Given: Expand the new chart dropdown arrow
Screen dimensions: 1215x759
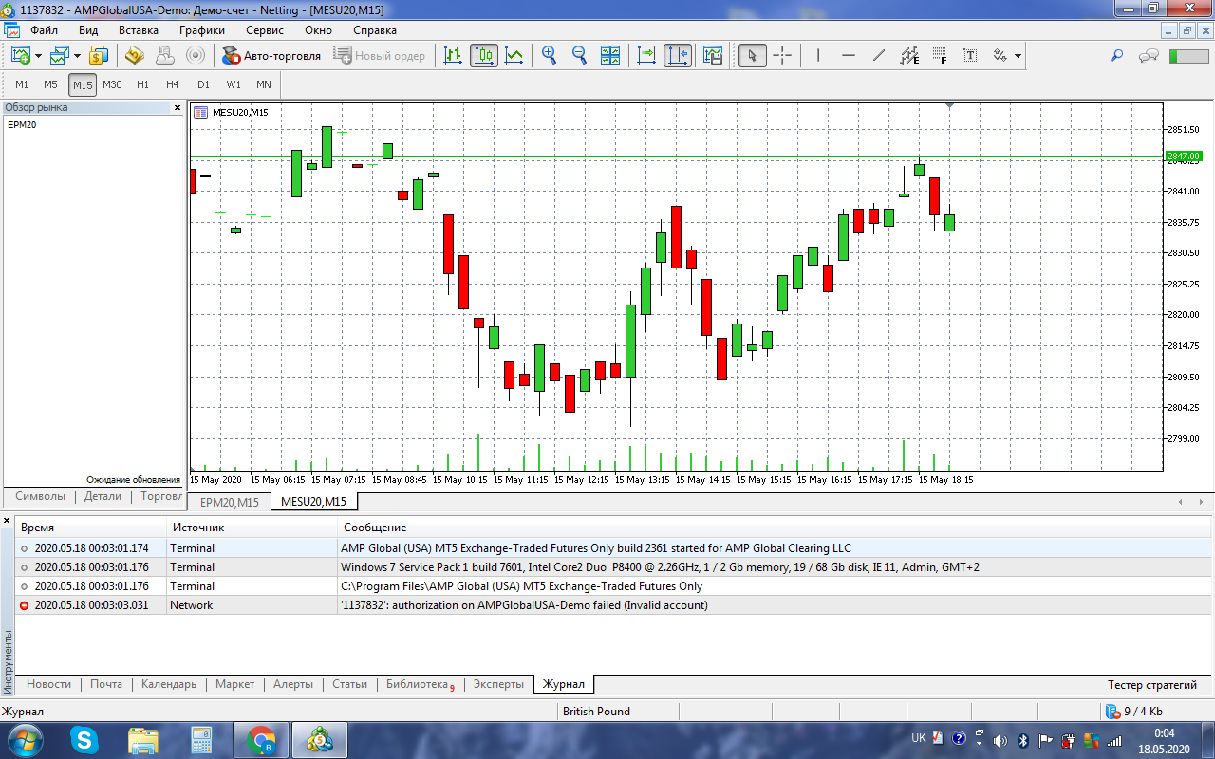Looking at the screenshot, I should click(x=38, y=56).
